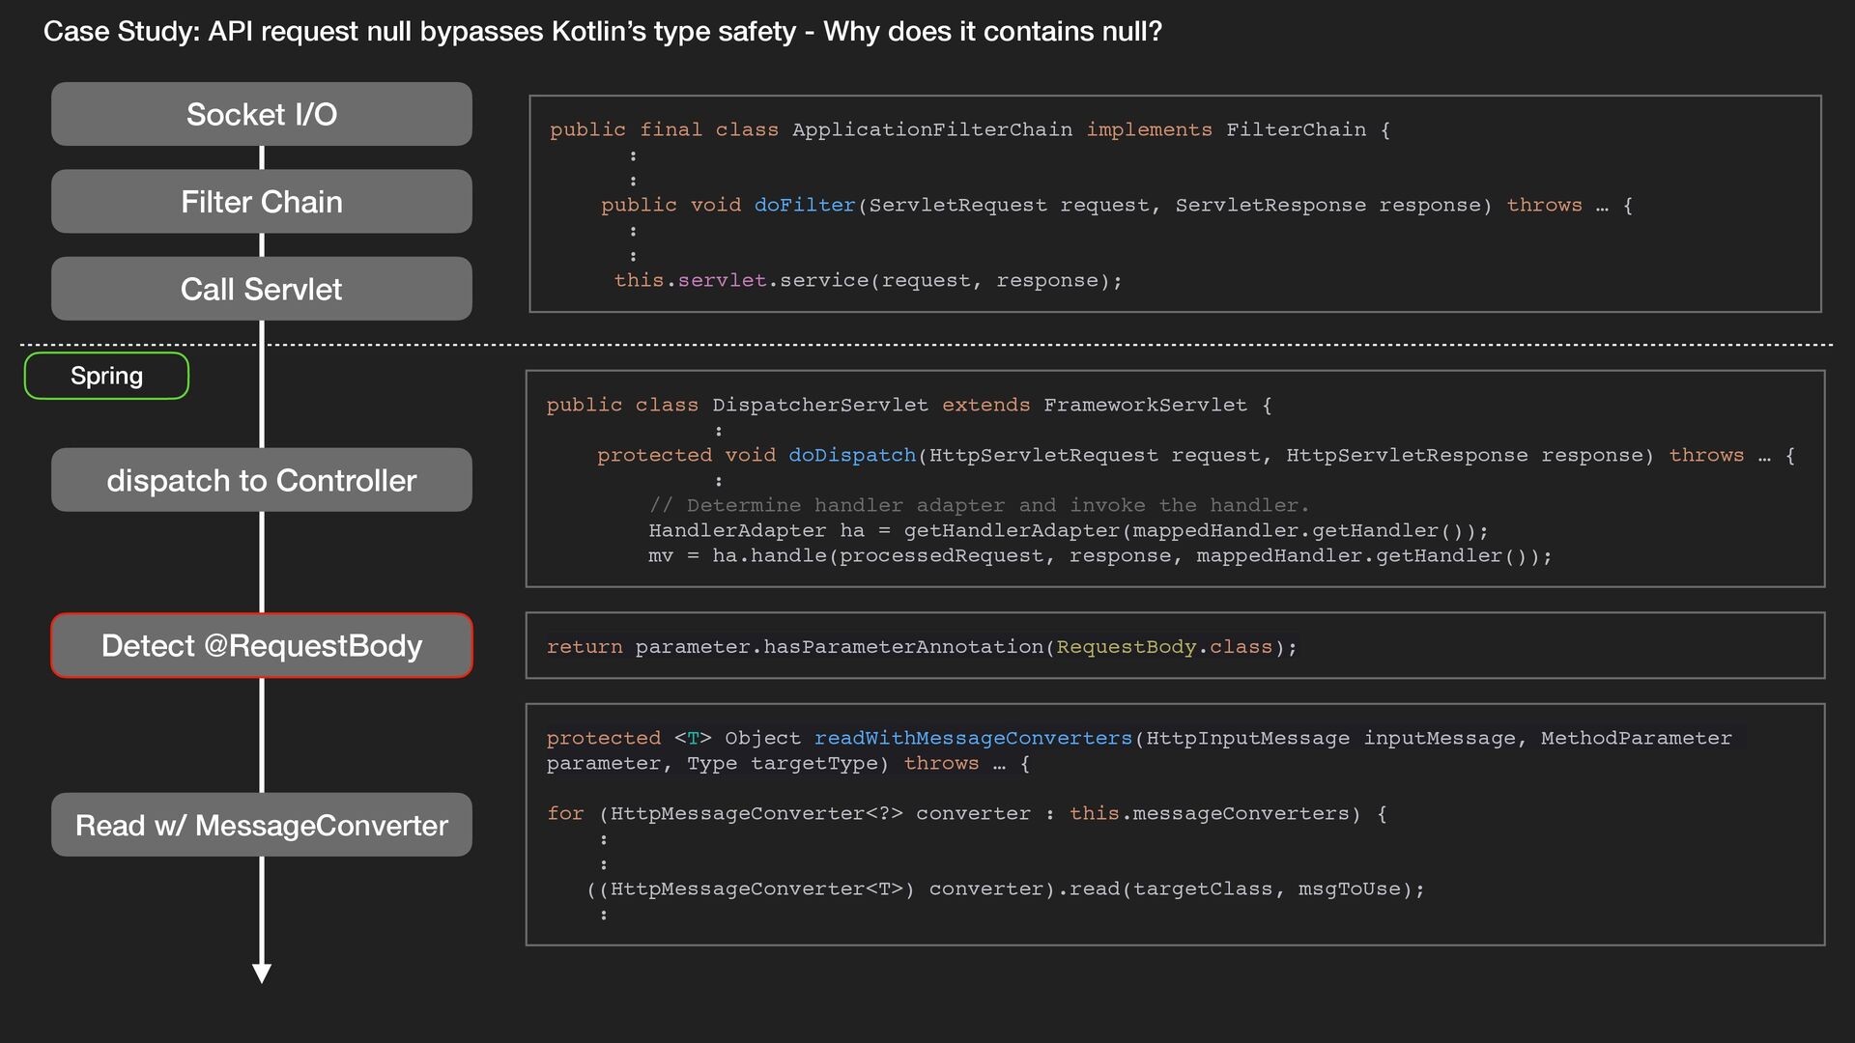Image resolution: width=1855 pixels, height=1043 pixels.
Task: Click the doFilter method name
Action: tap(805, 205)
